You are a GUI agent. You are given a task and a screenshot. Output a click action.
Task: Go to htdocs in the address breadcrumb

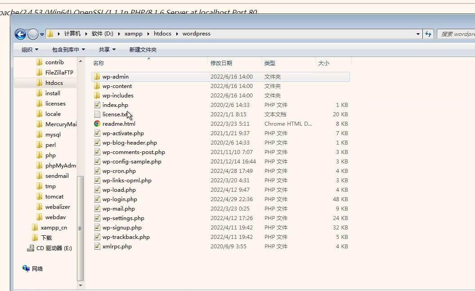(x=162, y=34)
